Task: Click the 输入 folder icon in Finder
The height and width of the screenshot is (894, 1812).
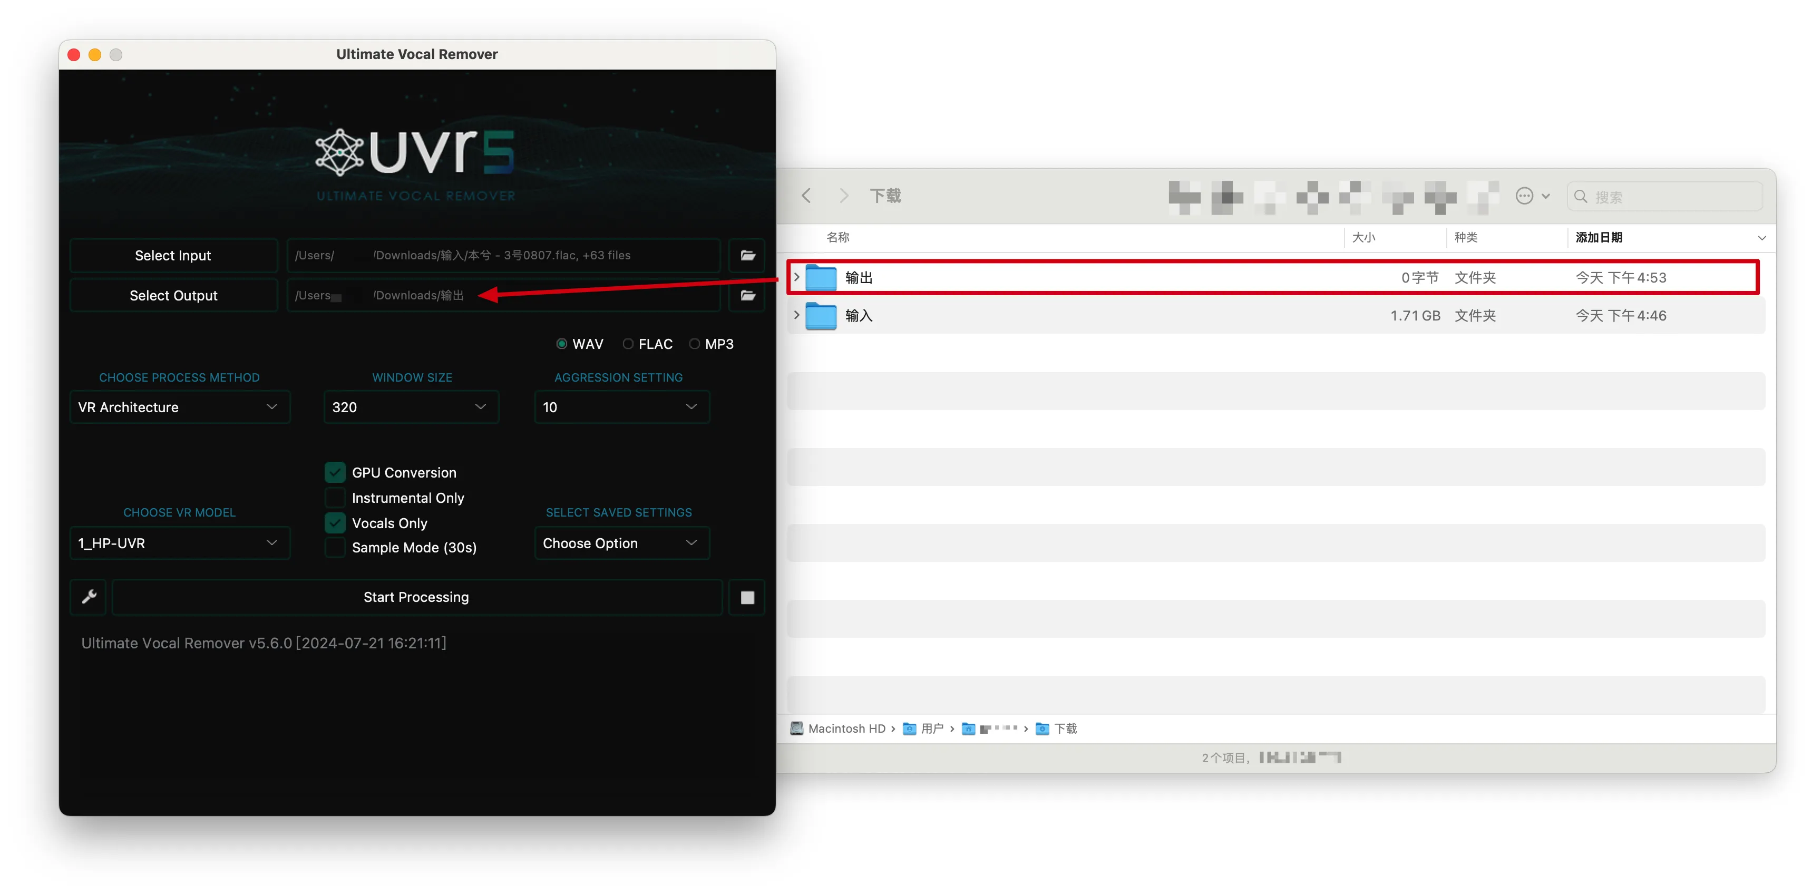Action: (821, 316)
